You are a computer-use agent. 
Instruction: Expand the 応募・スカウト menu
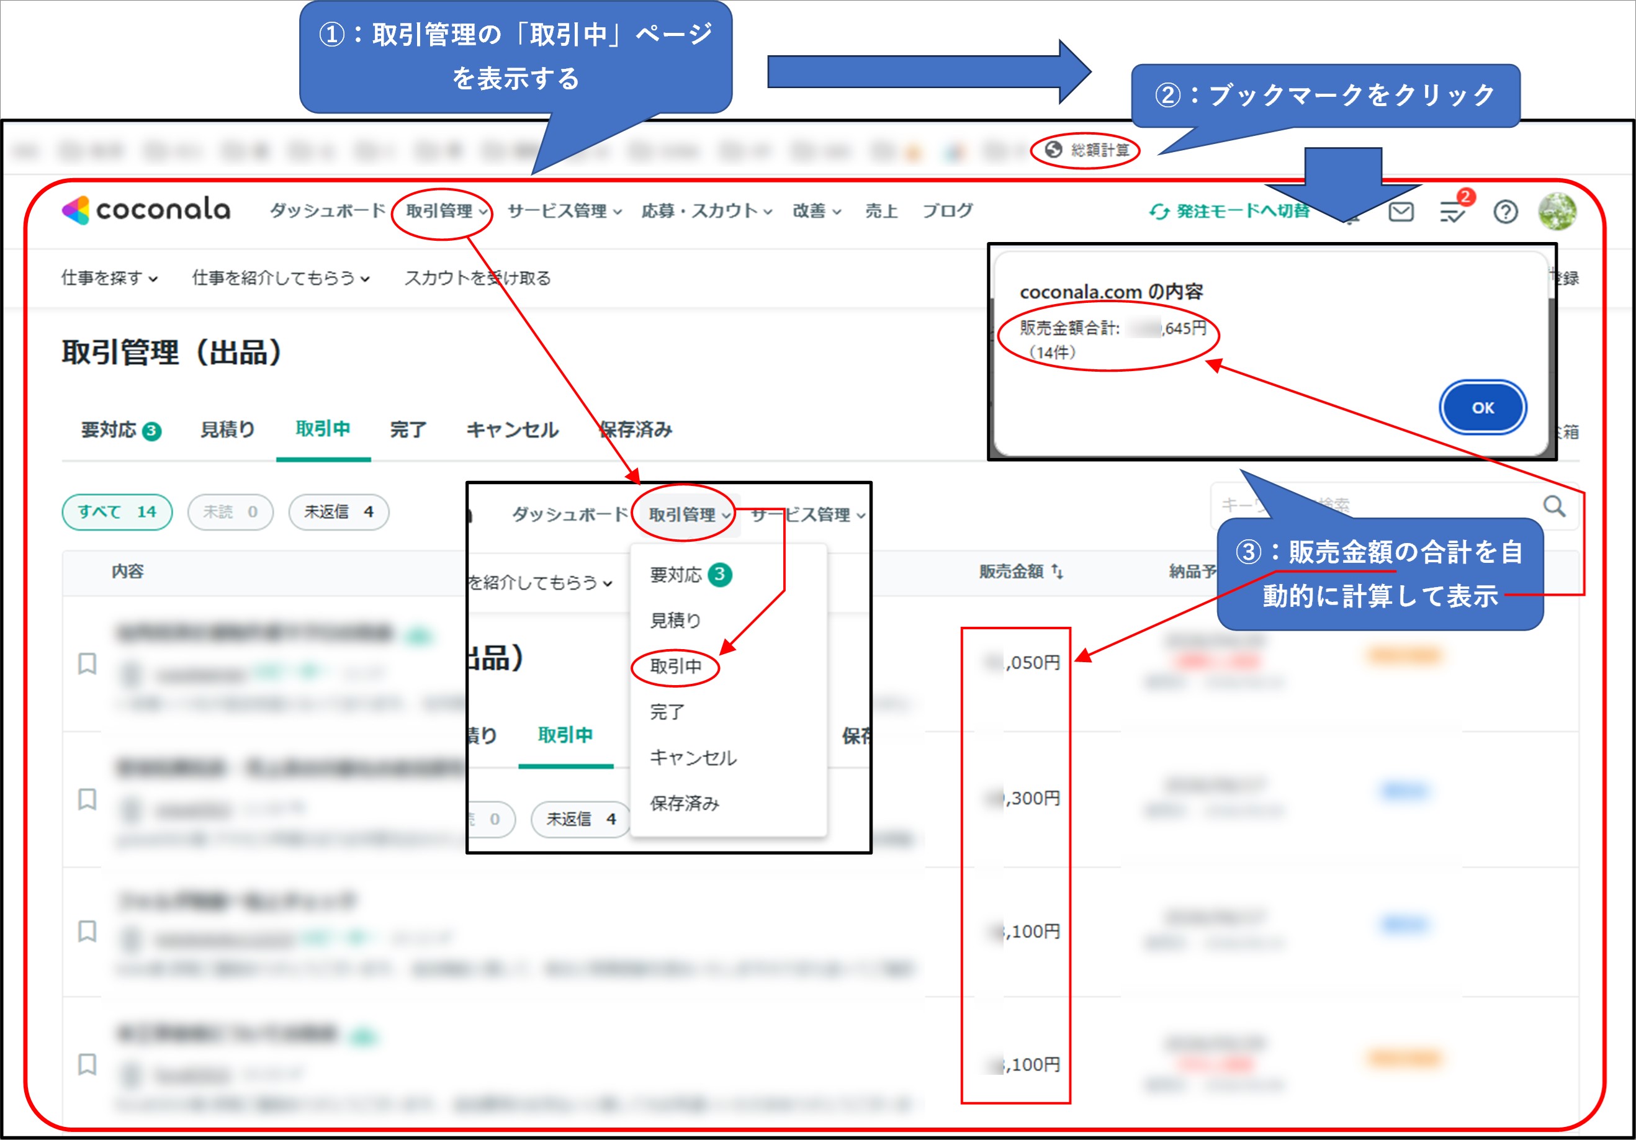tap(706, 211)
